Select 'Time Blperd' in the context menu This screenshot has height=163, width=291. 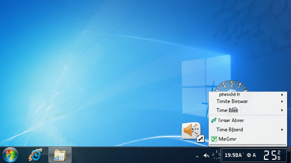[248, 130]
